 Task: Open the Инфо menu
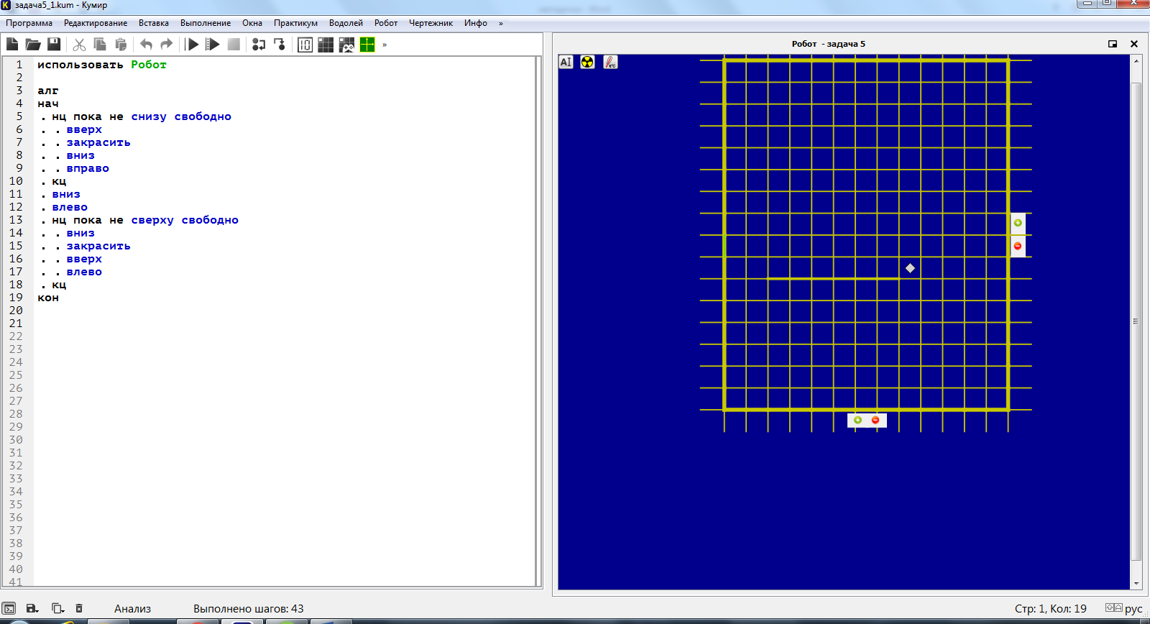coord(476,23)
